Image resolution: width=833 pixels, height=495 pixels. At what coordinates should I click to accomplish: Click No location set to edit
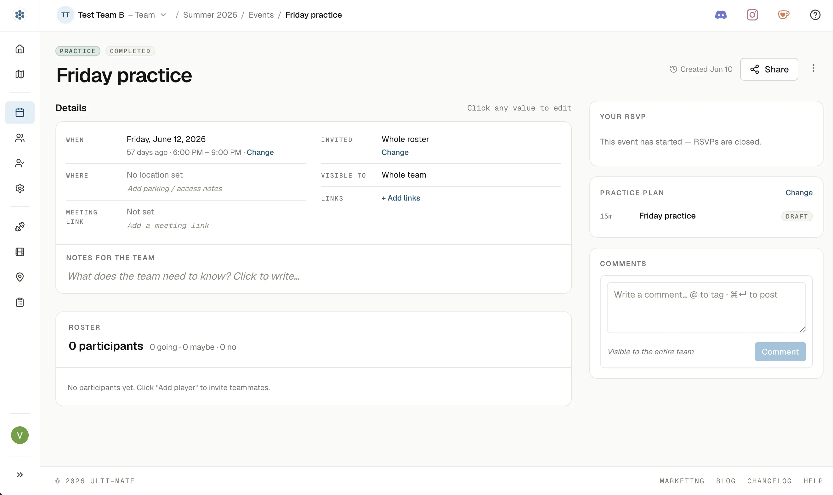[x=154, y=175]
